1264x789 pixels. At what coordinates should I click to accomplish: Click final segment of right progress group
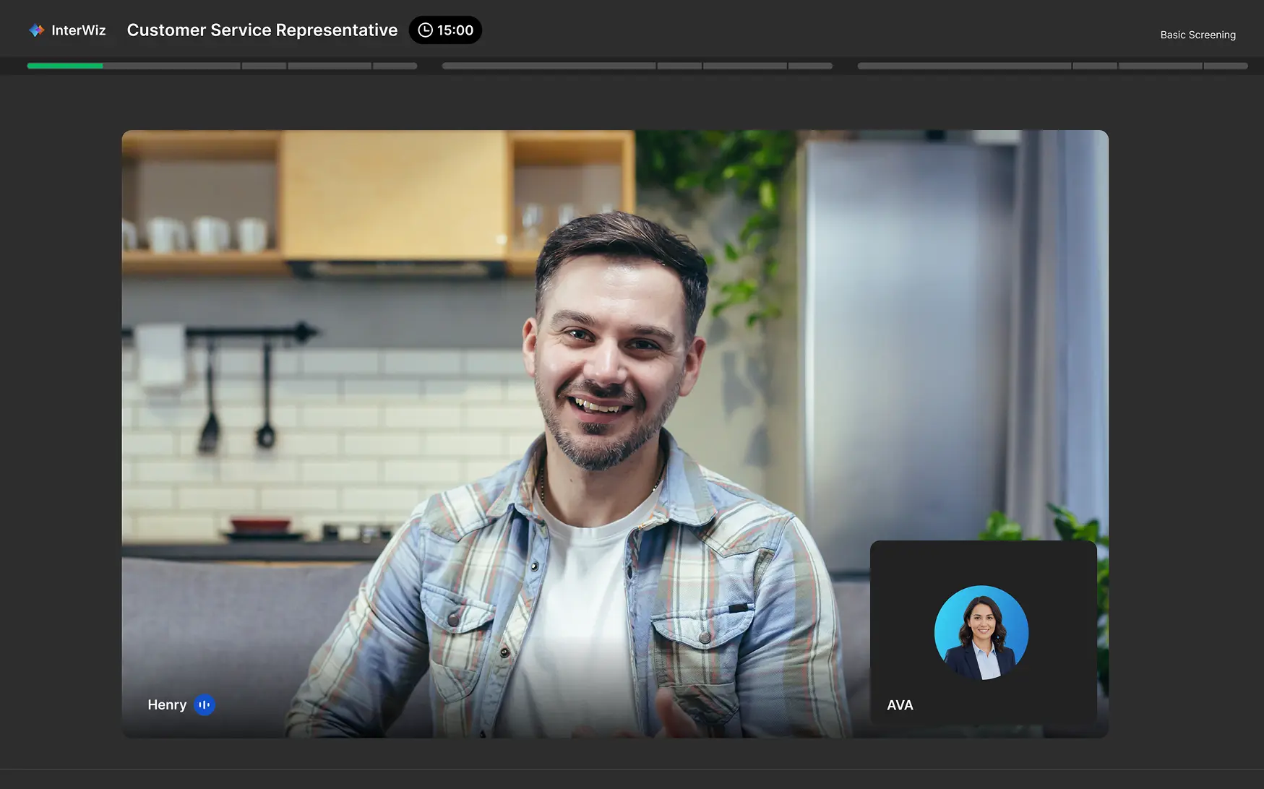pos(1225,66)
